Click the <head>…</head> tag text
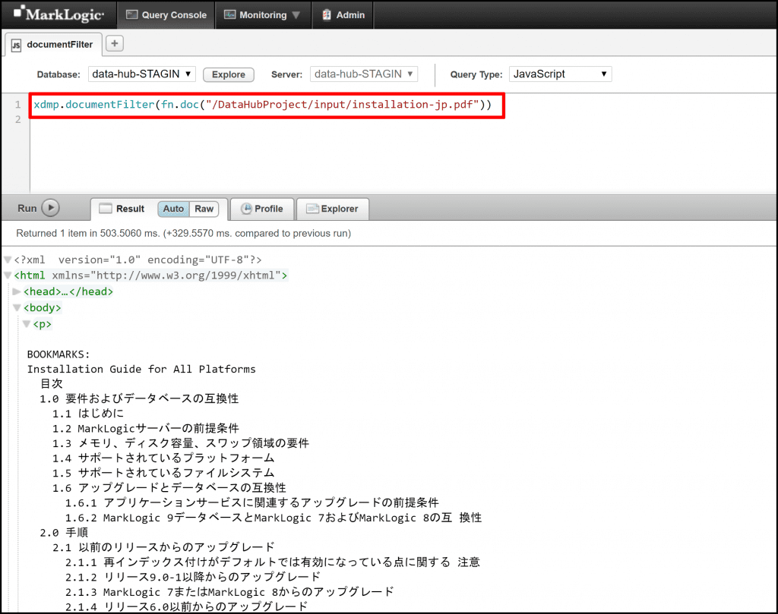778x614 pixels. point(68,291)
